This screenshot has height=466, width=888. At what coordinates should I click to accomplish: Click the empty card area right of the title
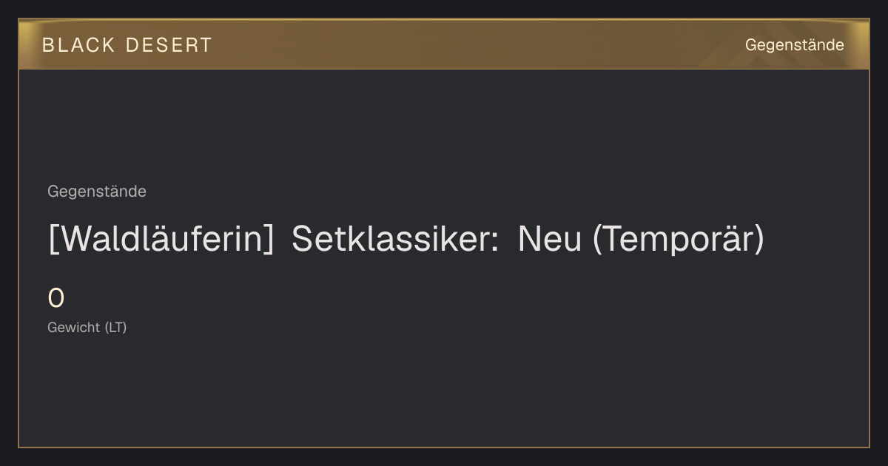tap(816, 240)
